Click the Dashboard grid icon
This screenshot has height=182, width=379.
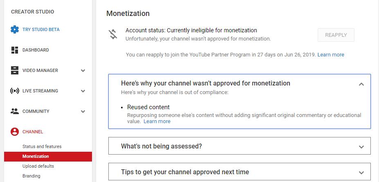(15, 50)
